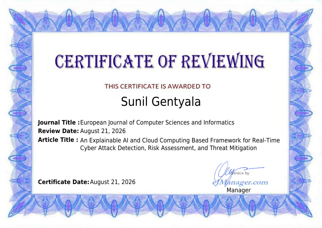Click the "Article Title :" label

point(58,140)
